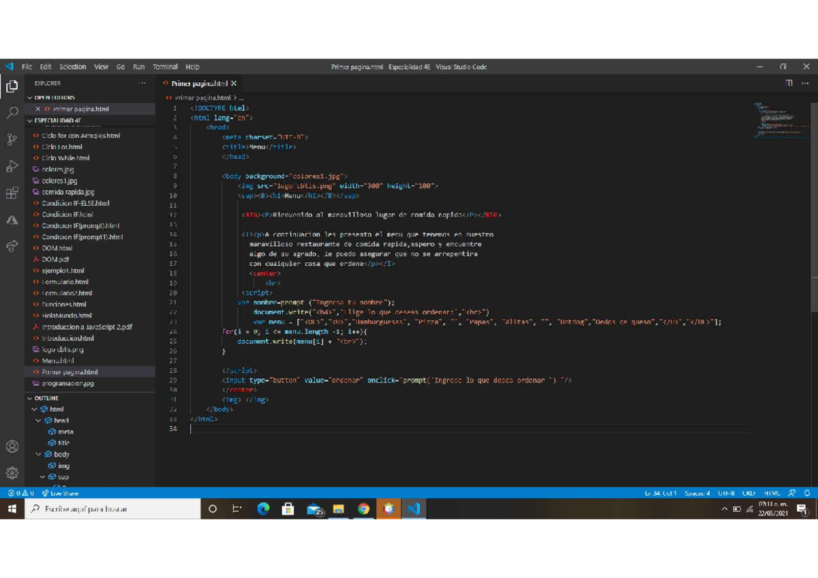Image resolution: width=818 pixels, height=578 pixels.
Task: Open the Search view in activity bar
Action: 12,113
